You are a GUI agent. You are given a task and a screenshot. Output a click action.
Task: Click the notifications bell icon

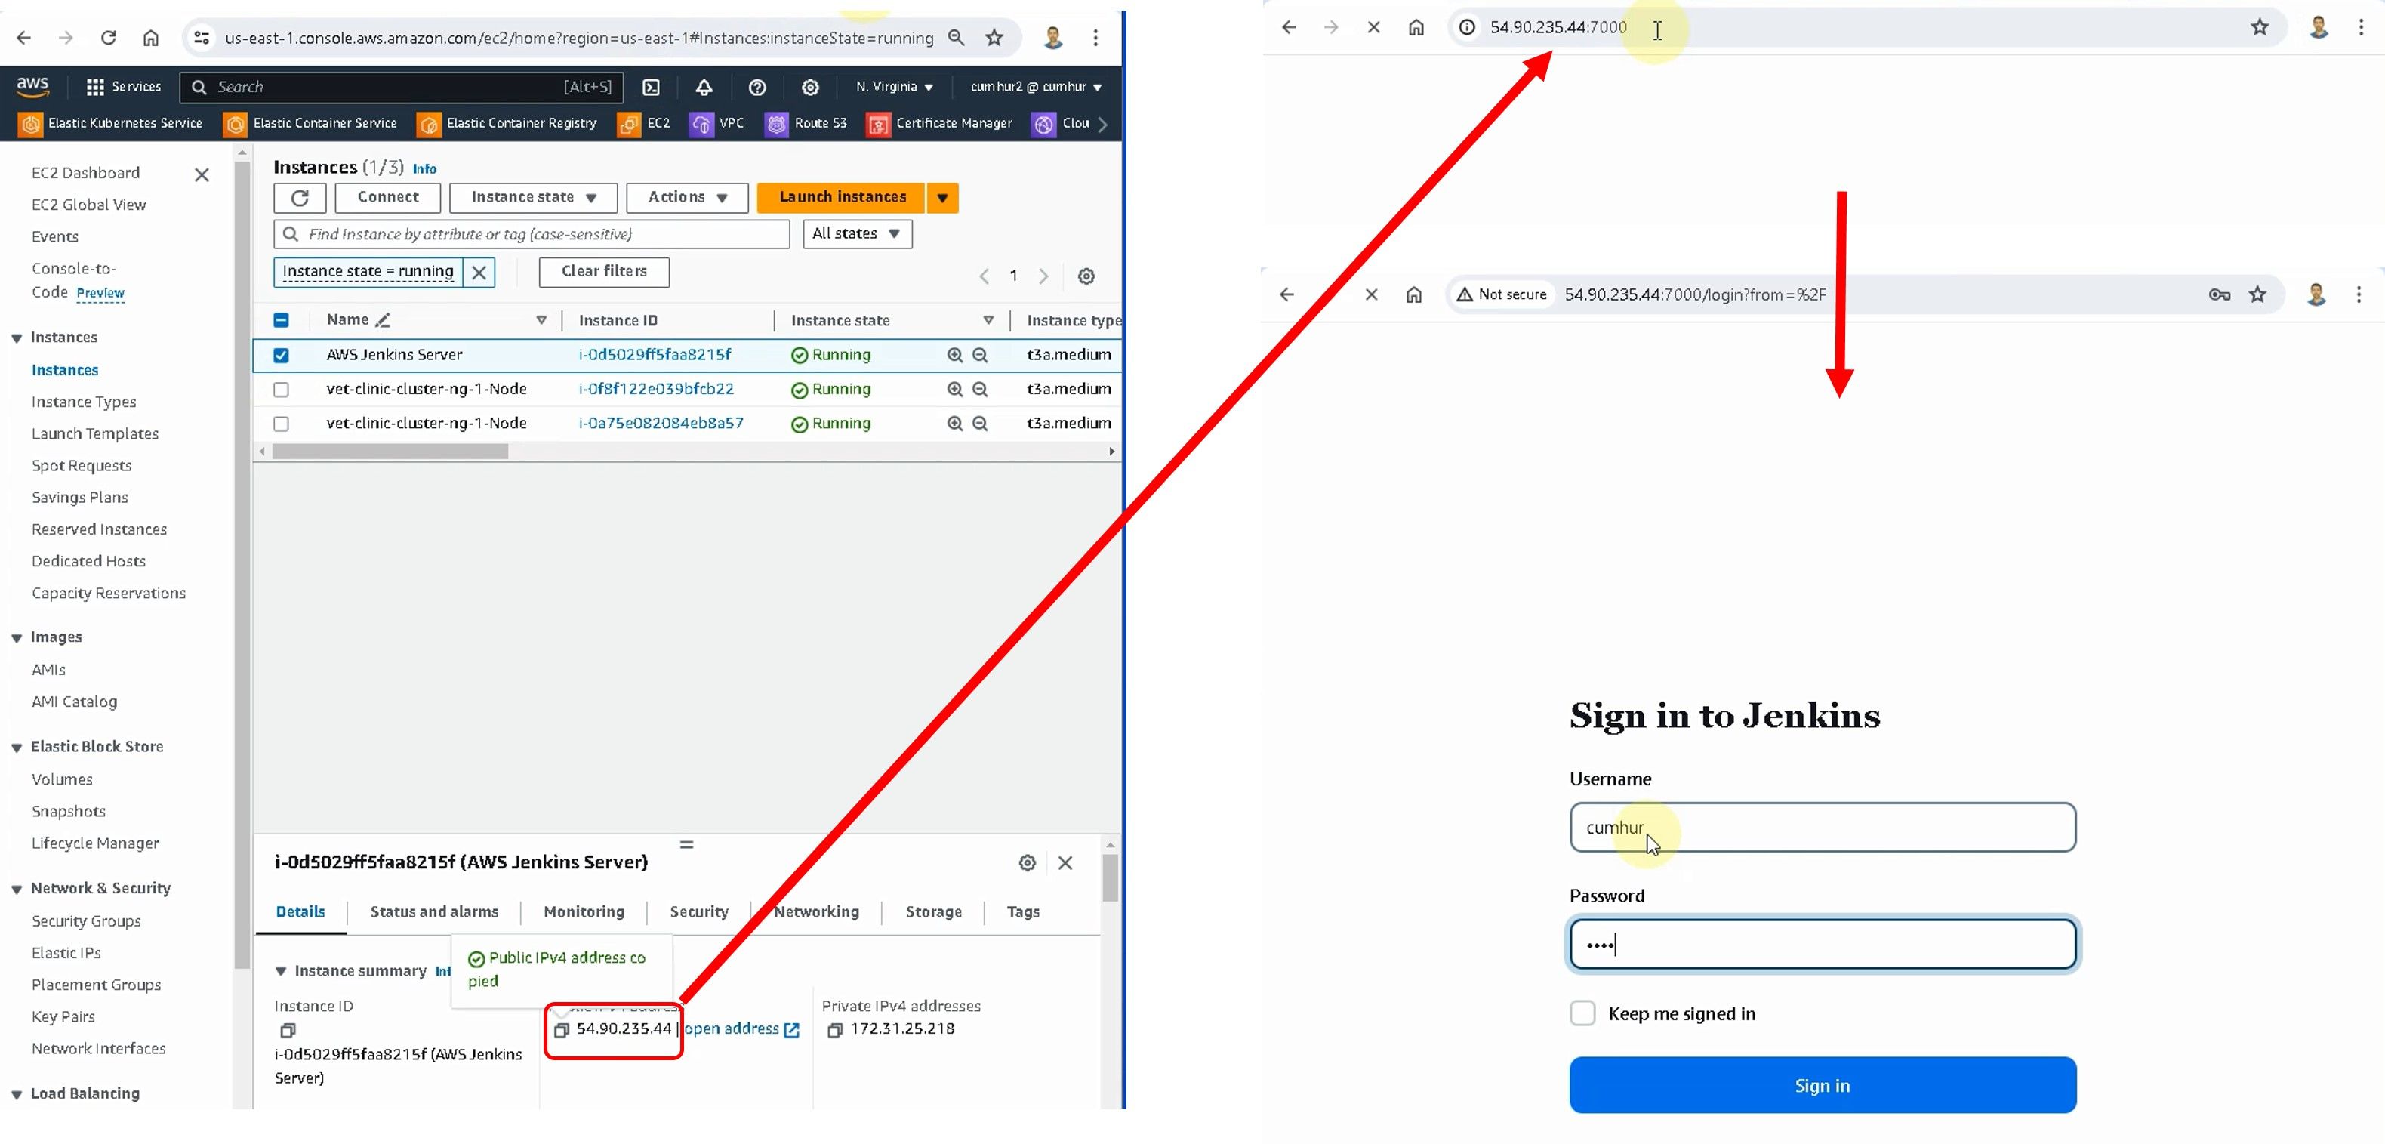pos(704,87)
